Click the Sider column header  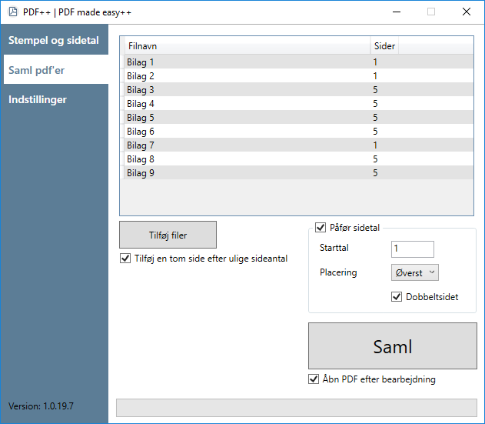point(384,46)
